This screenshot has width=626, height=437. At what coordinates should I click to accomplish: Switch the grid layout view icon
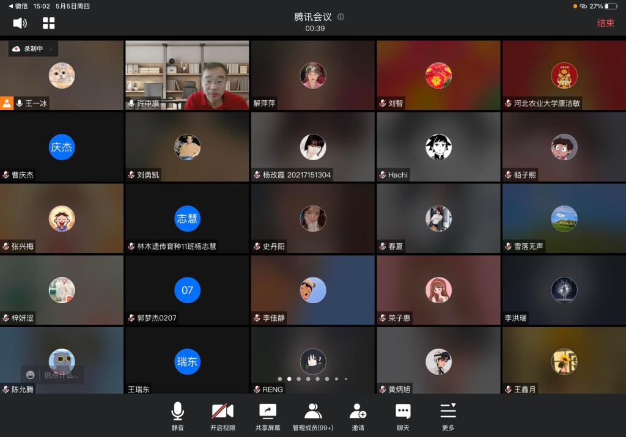[x=49, y=23]
